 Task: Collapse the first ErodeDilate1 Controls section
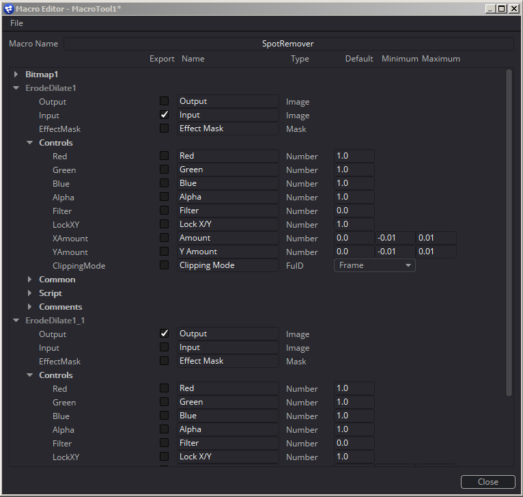(30, 143)
